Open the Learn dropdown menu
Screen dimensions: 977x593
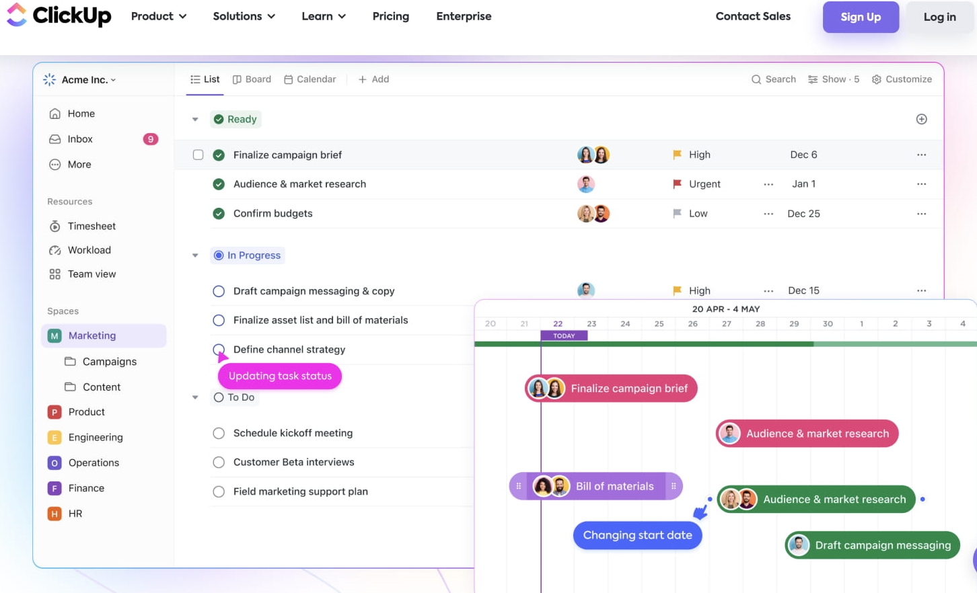click(324, 16)
